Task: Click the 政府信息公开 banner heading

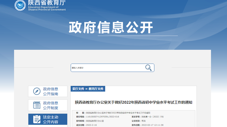Action: pyautogui.click(x=111, y=27)
